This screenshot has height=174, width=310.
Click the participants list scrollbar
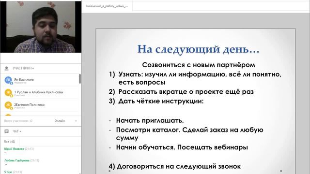(x=80, y=79)
